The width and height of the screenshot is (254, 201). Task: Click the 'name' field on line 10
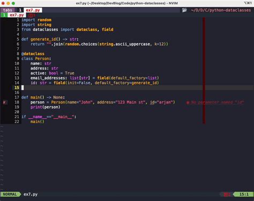point(35,63)
